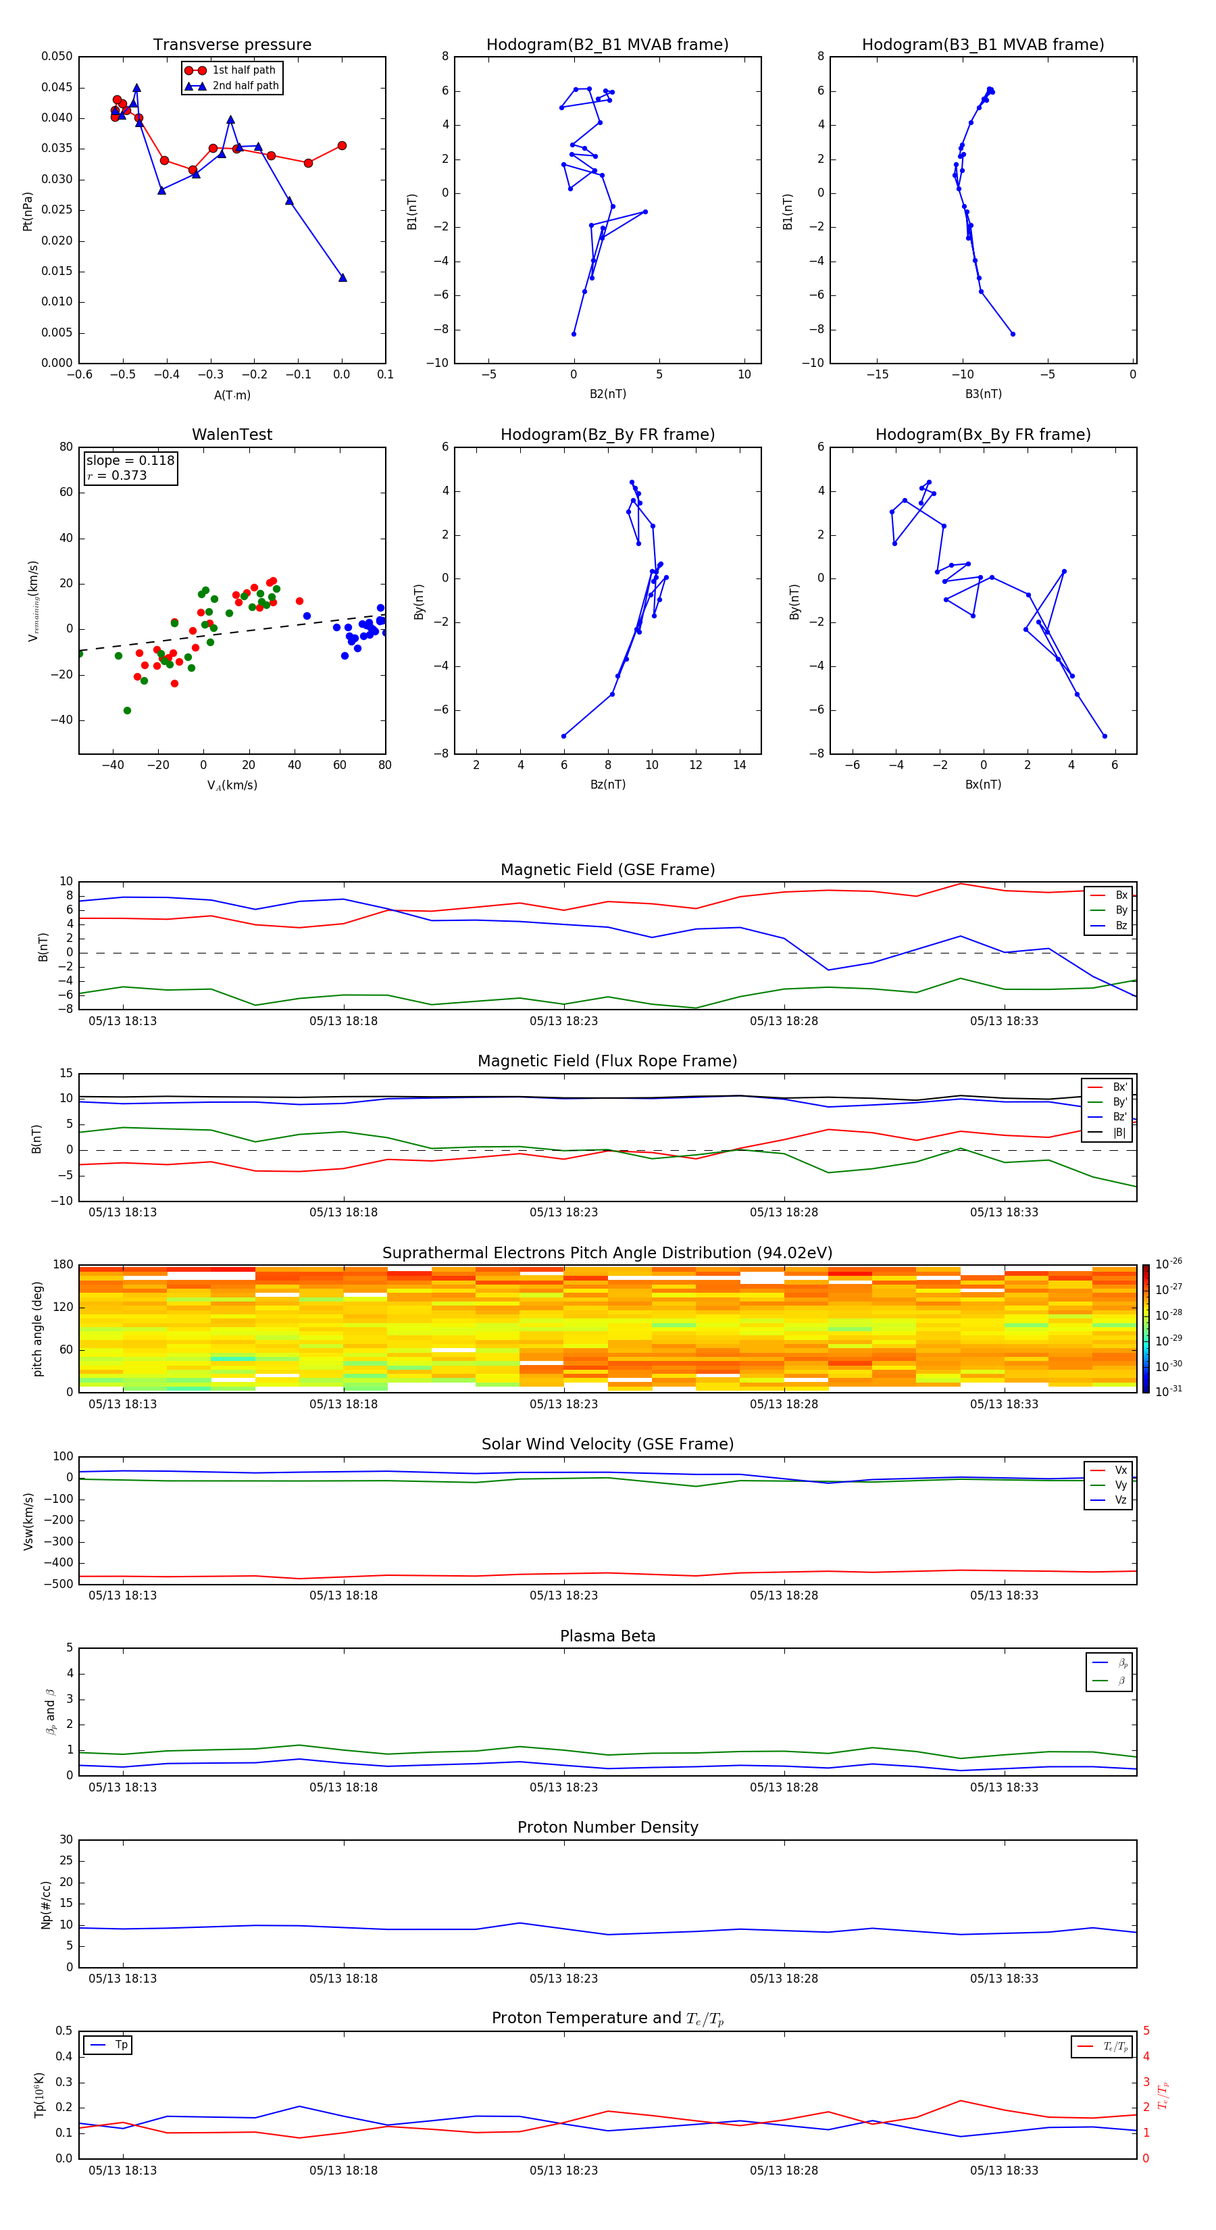Image resolution: width=1216 pixels, height=2230 pixels.
Task: Click the red "Te/Tp" right axis label
Action: pos(1163,2095)
